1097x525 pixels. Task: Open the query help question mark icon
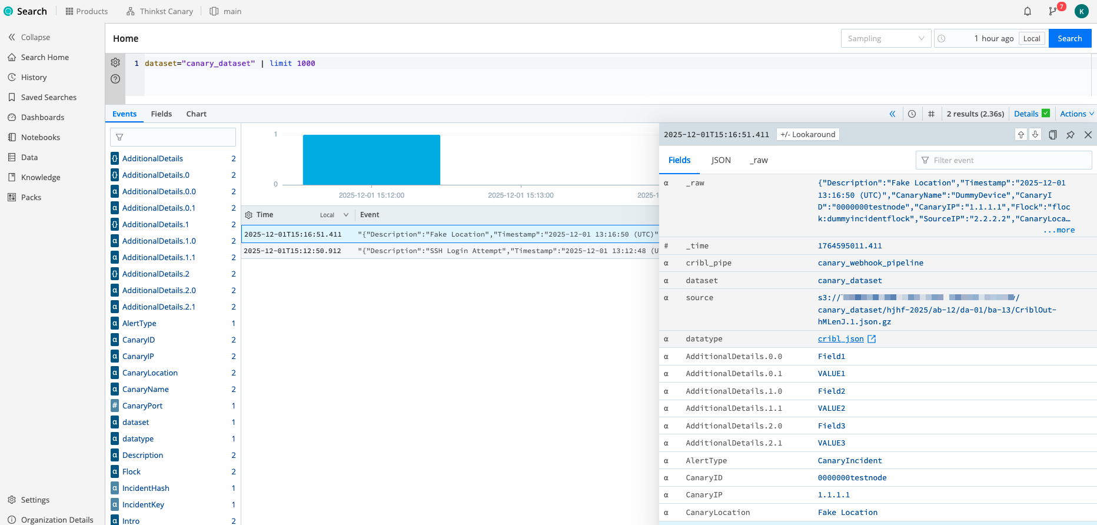115,79
